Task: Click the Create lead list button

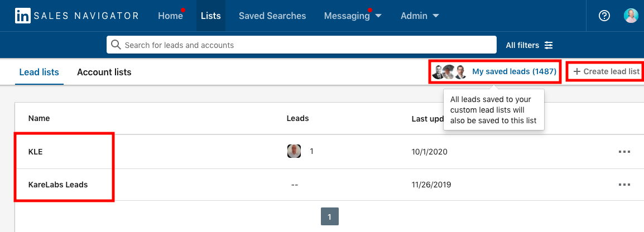Action: (x=606, y=71)
